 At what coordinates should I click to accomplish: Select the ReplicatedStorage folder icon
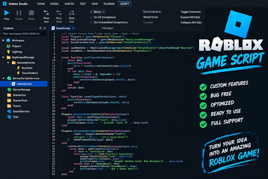(9, 57)
